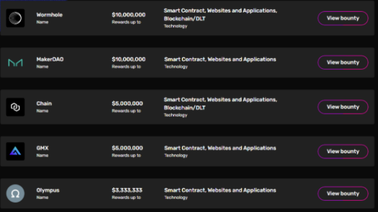View bounty for Olympus
The width and height of the screenshot is (378, 212).
click(x=343, y=193)
